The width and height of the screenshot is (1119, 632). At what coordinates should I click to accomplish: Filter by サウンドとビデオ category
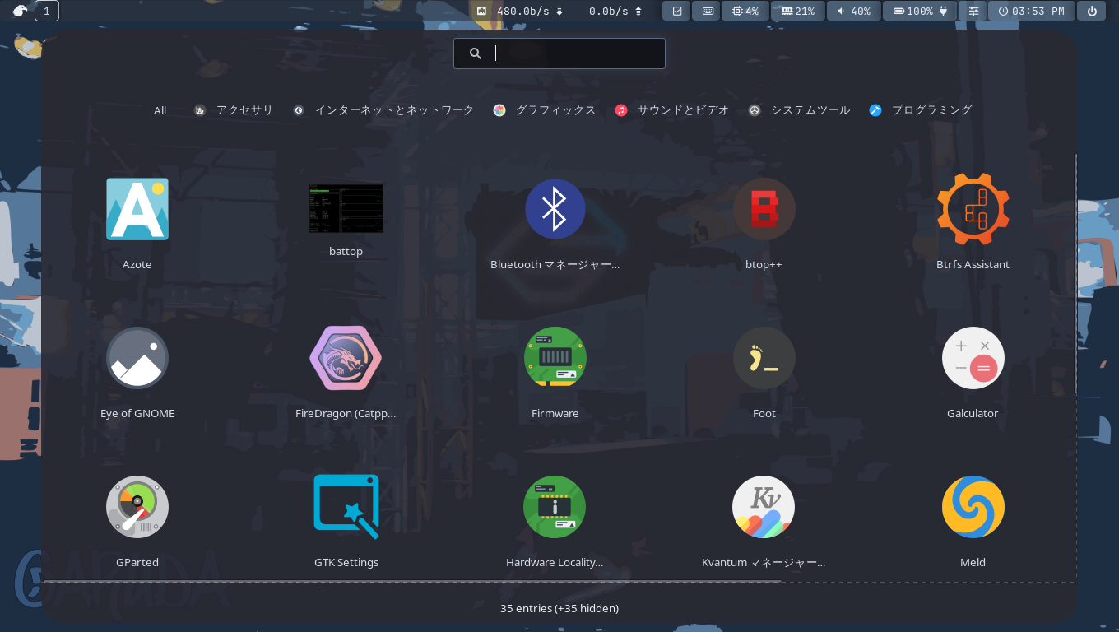[x=672, y=110]
